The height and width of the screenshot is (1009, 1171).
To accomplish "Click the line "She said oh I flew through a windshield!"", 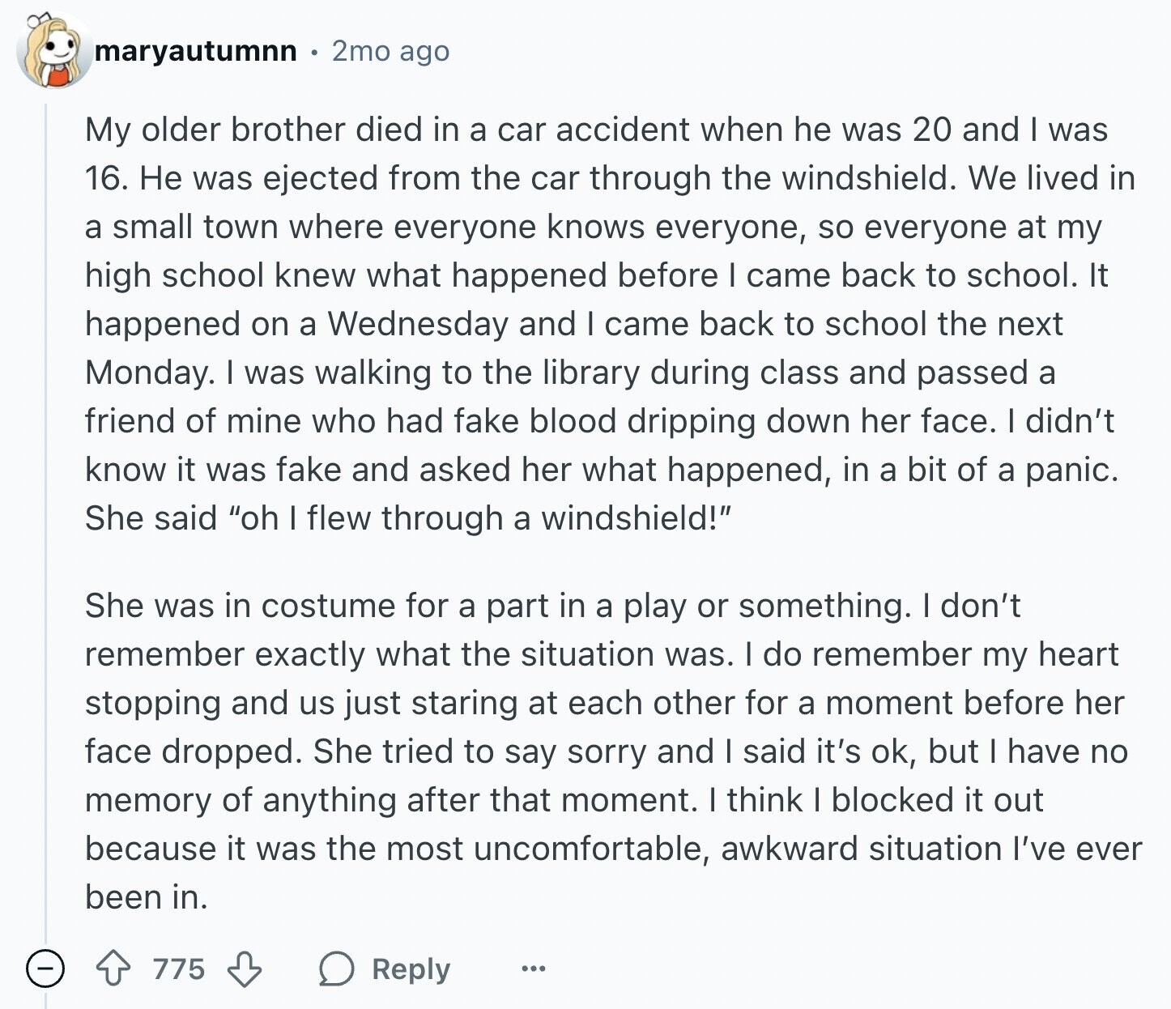I will pyautogui.click(x=408, y=518).
